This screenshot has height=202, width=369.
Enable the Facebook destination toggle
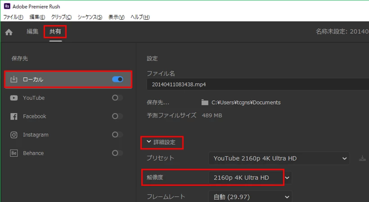[117, 116]
